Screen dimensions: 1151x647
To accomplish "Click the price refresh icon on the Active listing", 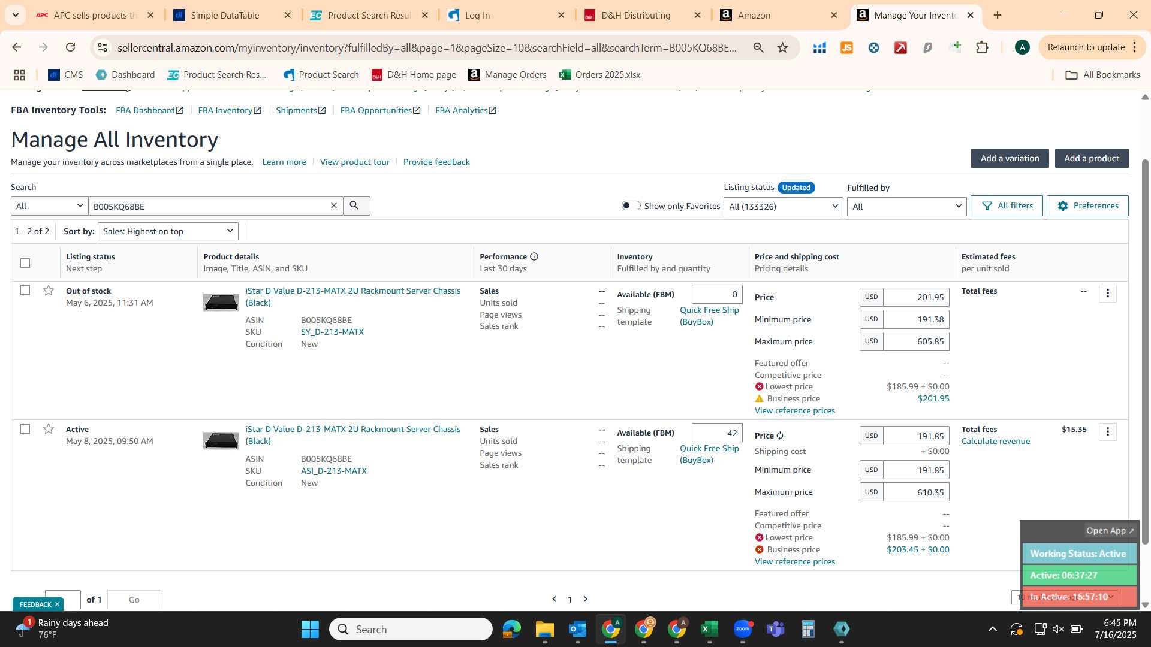I will [x=780, y=436].
